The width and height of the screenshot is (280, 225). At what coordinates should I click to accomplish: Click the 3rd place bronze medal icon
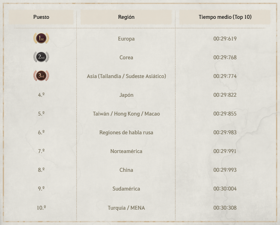(41, 76)
